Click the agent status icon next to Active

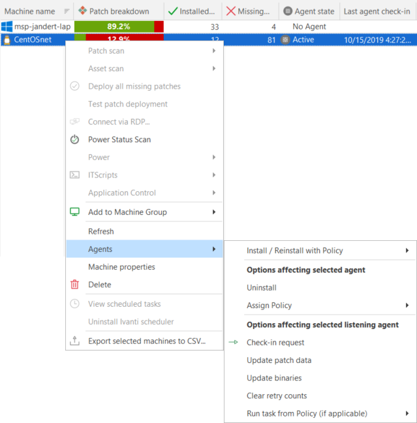pos(285,40)
